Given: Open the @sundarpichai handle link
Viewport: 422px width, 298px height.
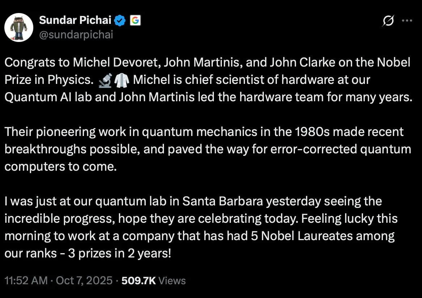Looking at the screenshot, I should 76,34.
